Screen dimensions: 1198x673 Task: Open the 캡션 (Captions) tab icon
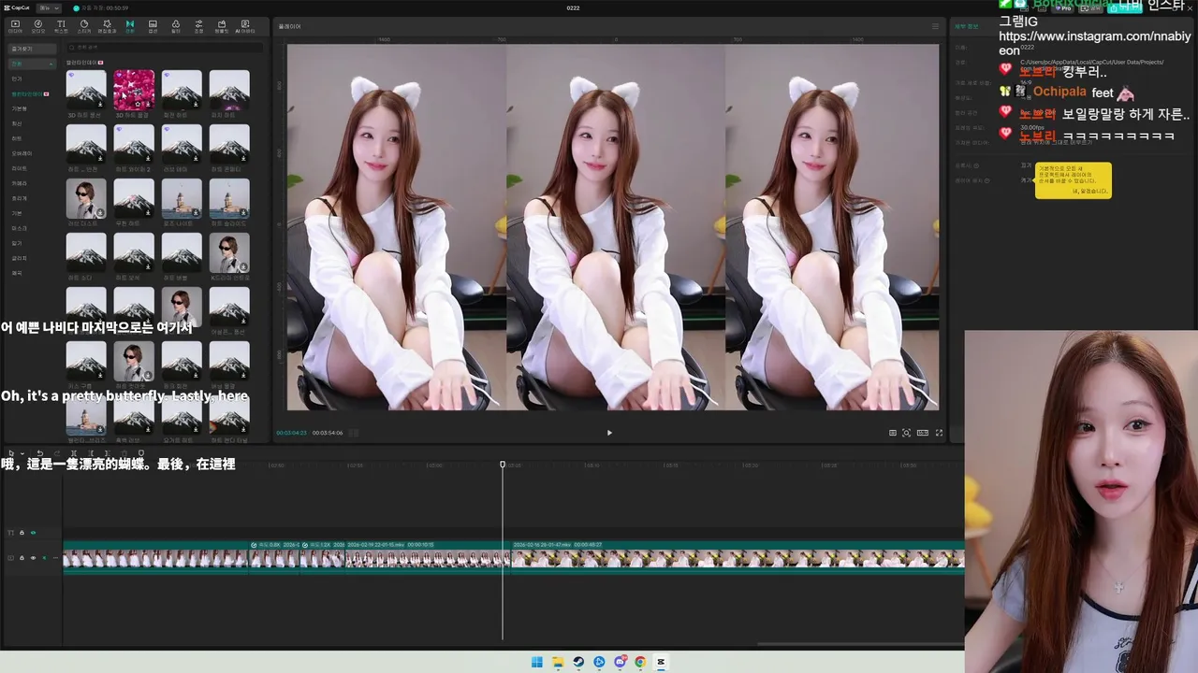pyautogui.click(x=153, y=26)
